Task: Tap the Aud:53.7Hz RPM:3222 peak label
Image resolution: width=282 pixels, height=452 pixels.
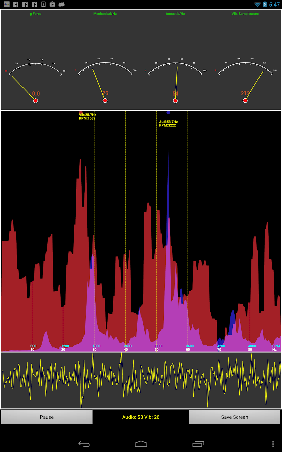Action: [x=169, y=124]
